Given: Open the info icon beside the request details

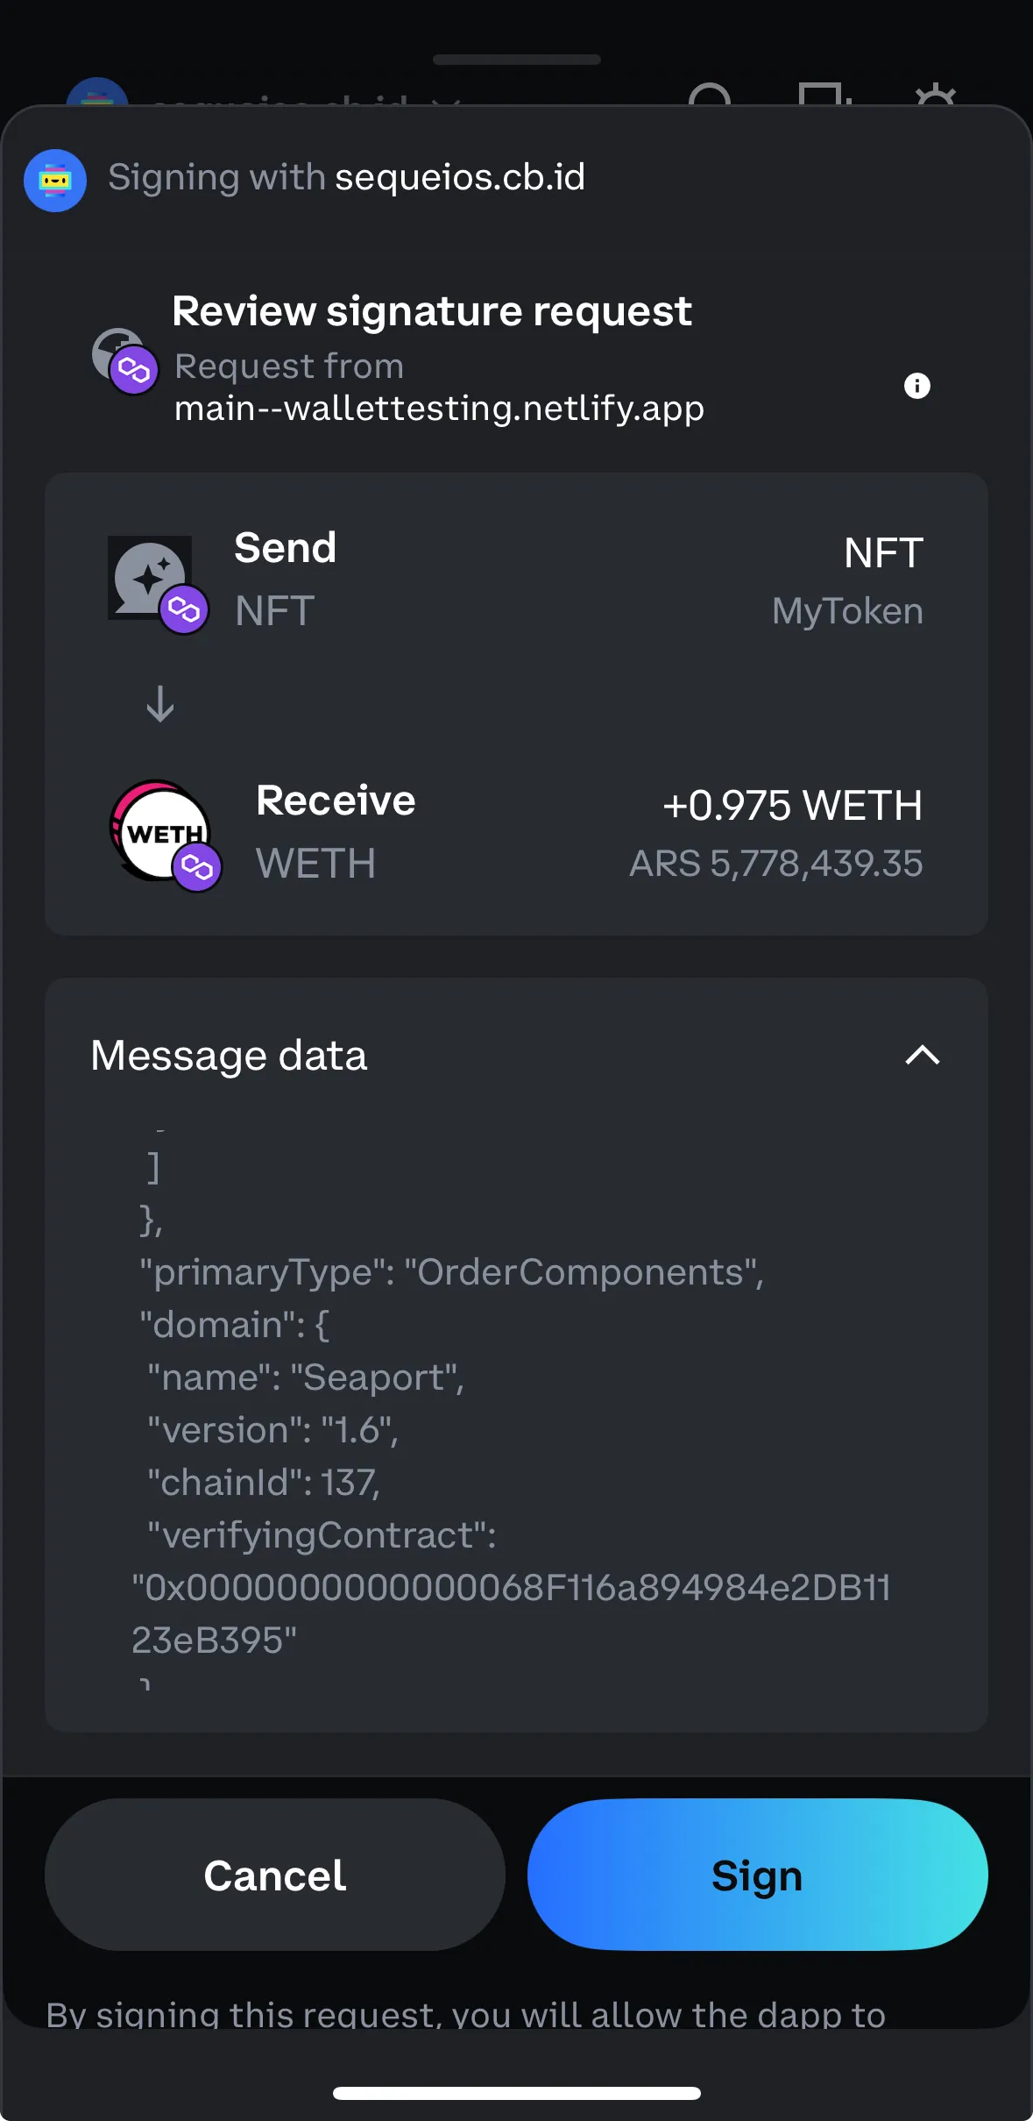Looking at the screenshot, I should click(916, 386).
